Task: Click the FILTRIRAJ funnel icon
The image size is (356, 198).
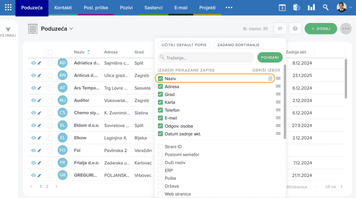Action: pyautogui.click(x=8, y=29)
